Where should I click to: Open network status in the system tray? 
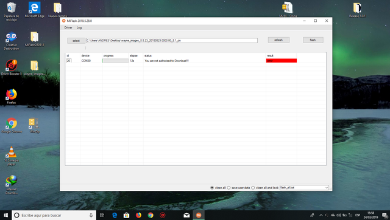click(350, 215)
